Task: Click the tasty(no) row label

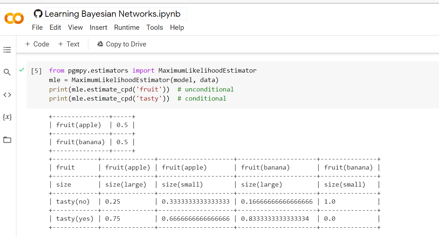Action: point(73,202)
